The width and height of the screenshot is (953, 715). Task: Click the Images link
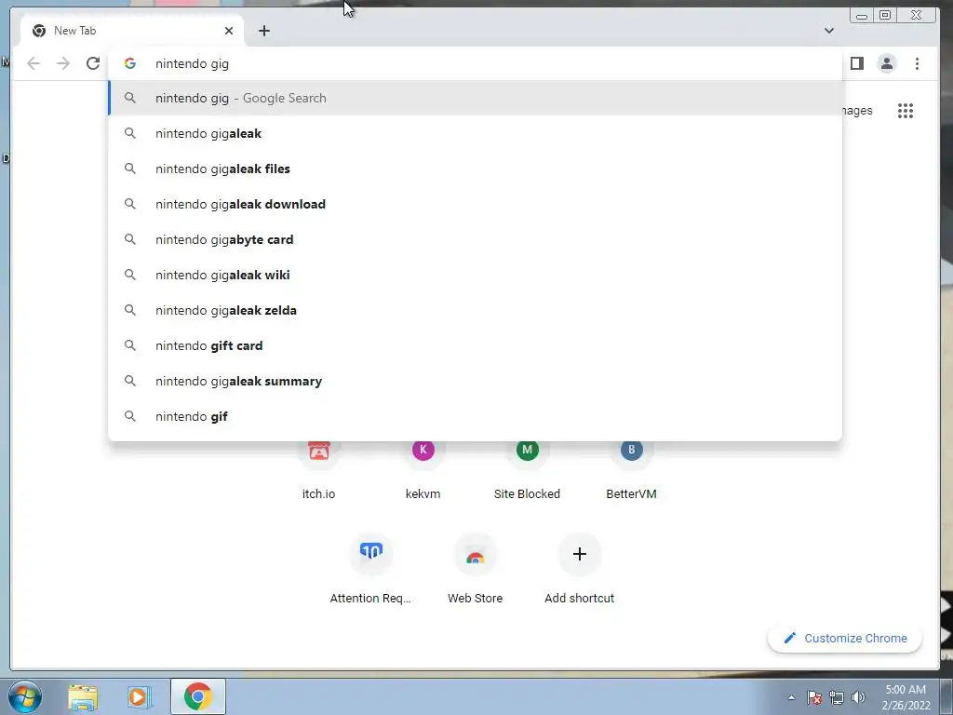click(857, 111)
